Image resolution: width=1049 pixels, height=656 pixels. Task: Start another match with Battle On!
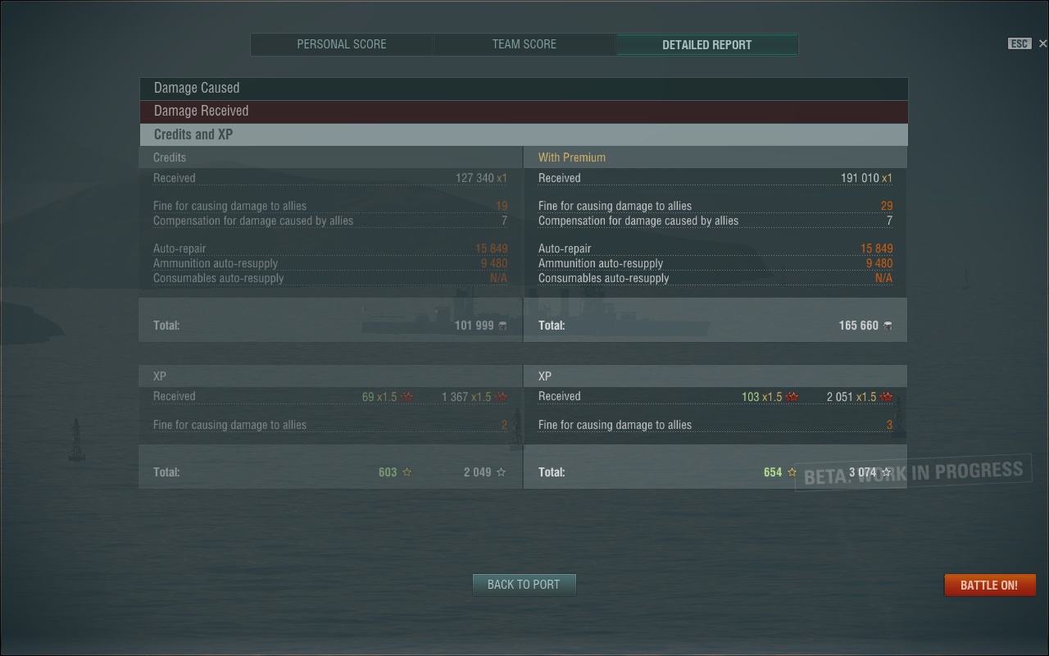point(990,585)
